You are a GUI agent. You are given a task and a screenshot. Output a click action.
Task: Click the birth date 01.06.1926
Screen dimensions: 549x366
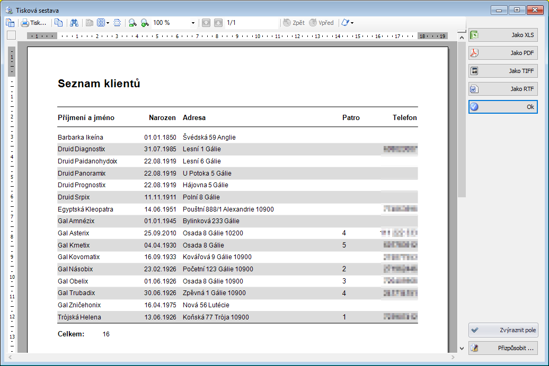coord(161,281)
